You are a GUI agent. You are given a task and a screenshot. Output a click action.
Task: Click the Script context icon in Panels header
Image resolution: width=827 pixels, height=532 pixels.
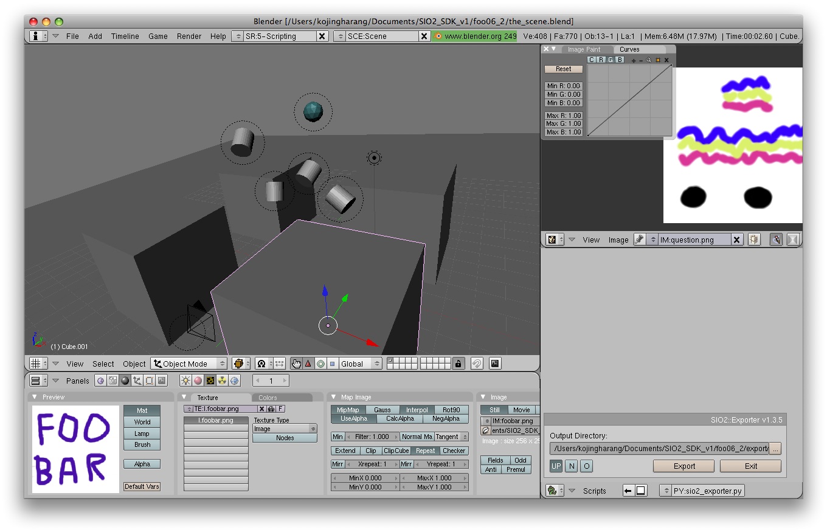pos(112,381)
